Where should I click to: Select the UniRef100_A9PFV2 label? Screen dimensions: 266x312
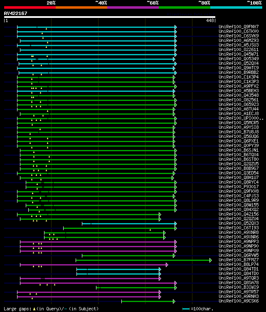point(239,86)
